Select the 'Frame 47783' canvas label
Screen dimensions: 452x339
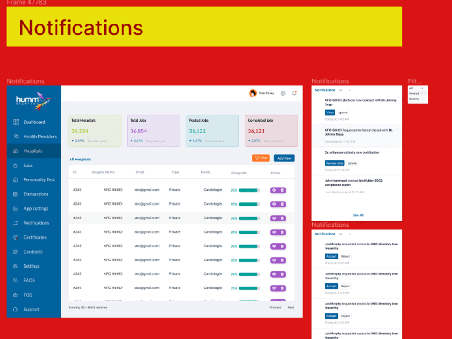pyautogui.click(x=27, y=3)
